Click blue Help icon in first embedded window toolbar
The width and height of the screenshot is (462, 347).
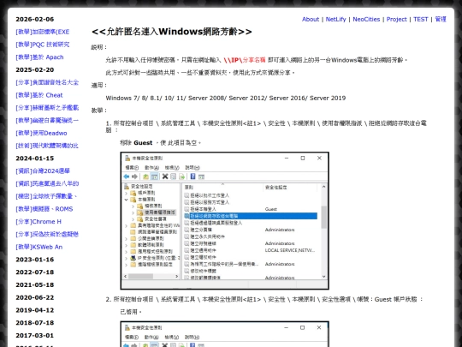[x=192, y=176]
